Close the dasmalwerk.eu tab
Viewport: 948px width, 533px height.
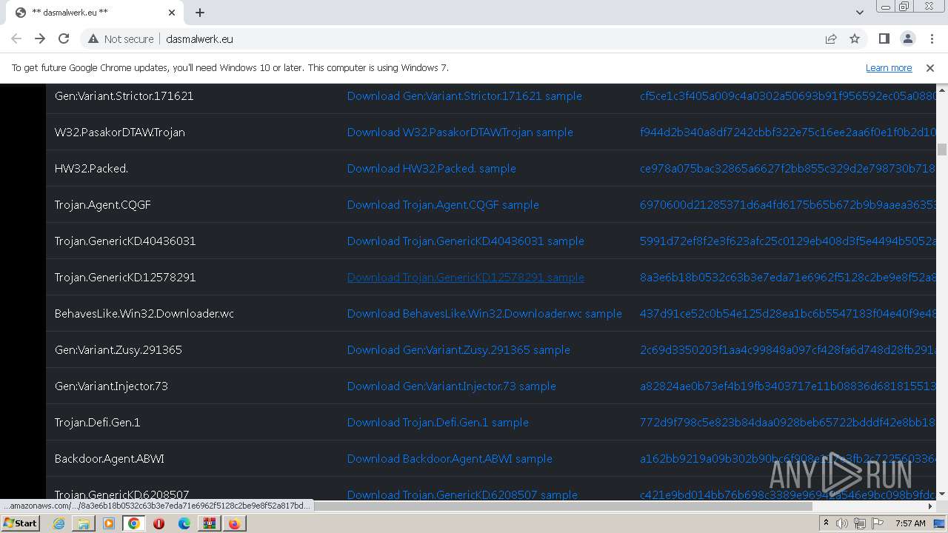(x=172, y=13)
